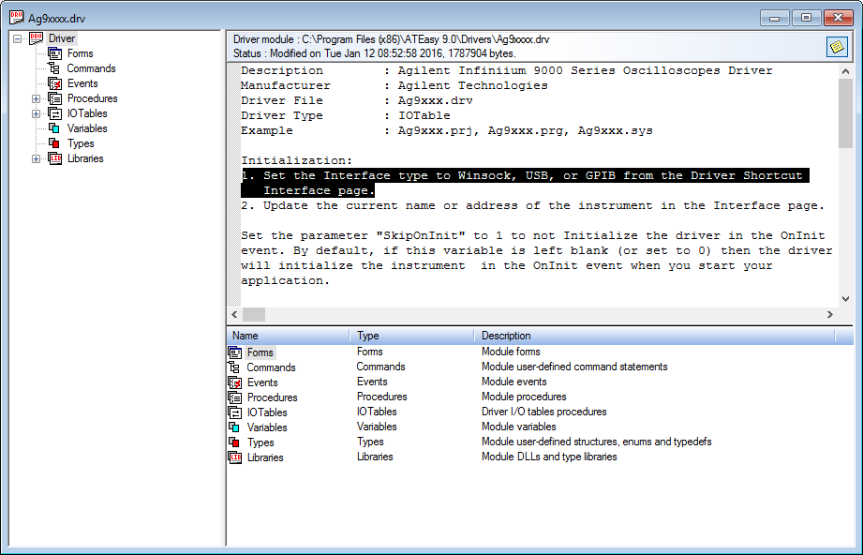The image size is (863, 555).
Task: Minimize the Ag9xxxx.drv window
Action: [775, 18]
